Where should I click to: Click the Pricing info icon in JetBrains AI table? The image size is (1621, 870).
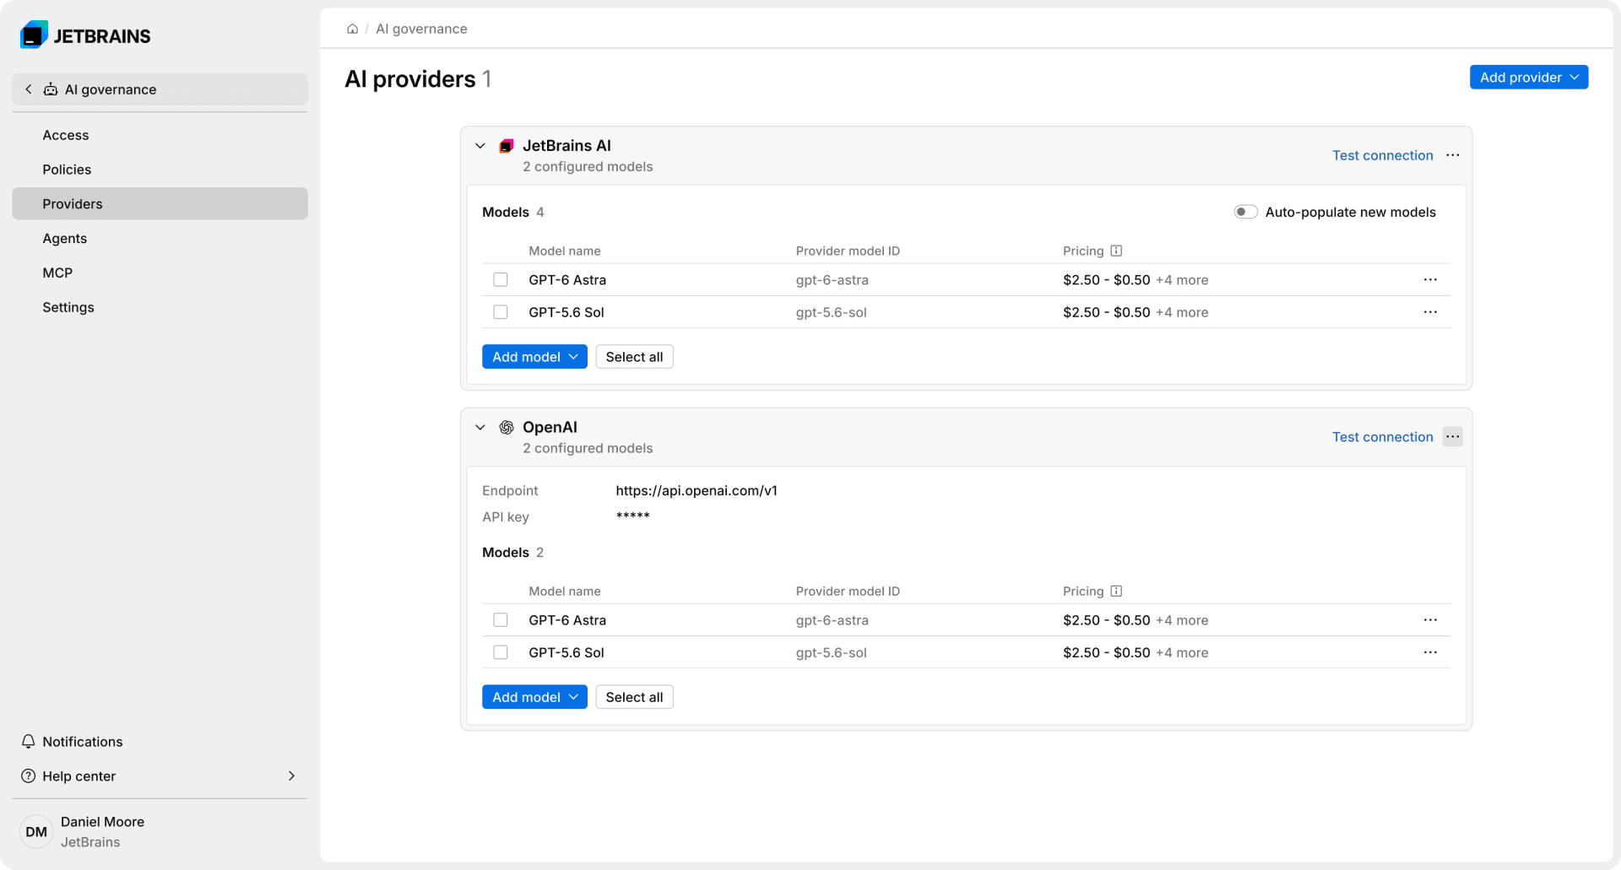[x=1116, y=251]
